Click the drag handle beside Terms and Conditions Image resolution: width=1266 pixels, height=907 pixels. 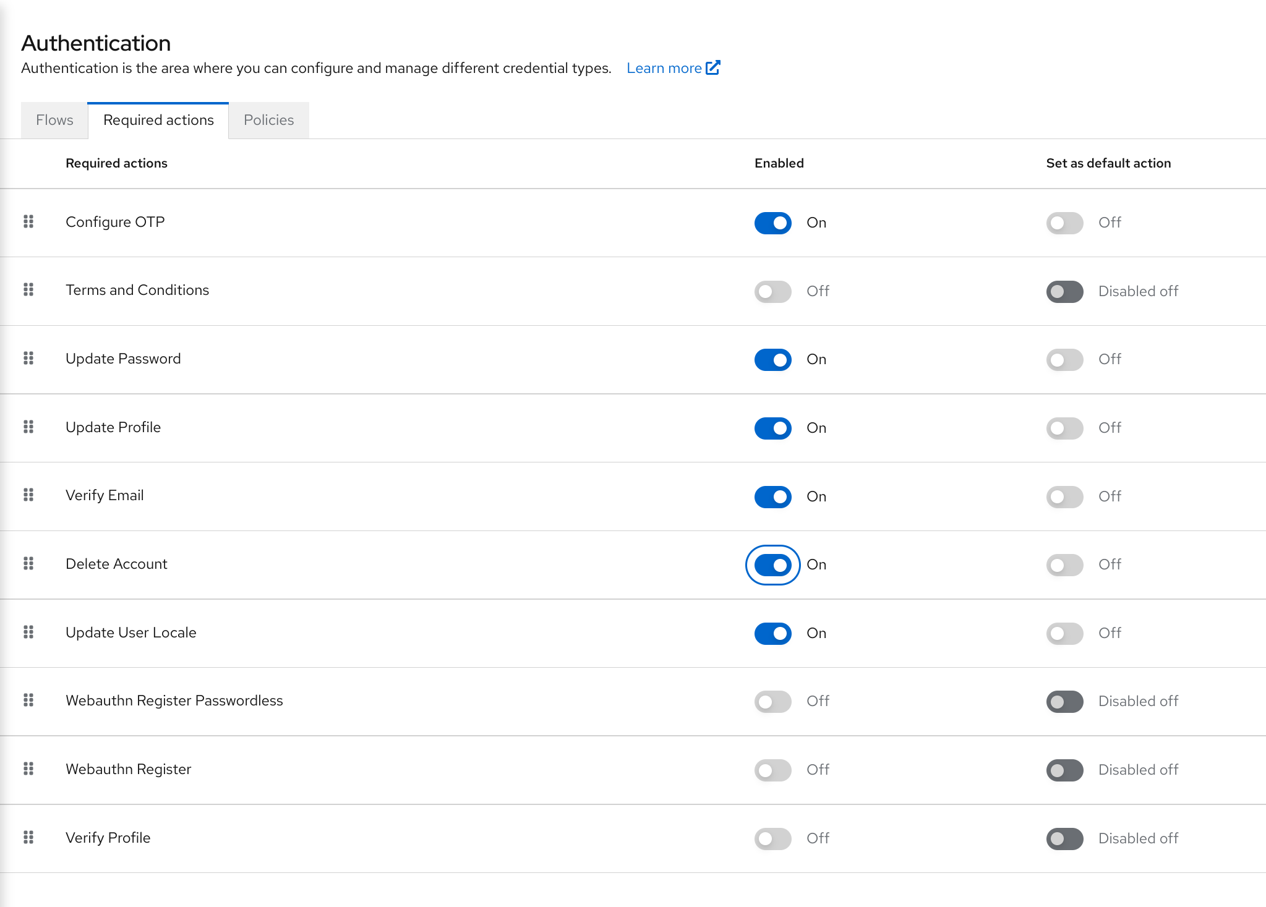click(x=28, y=291)
